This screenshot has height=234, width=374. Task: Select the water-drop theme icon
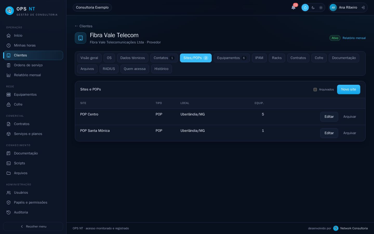[305, 8]
